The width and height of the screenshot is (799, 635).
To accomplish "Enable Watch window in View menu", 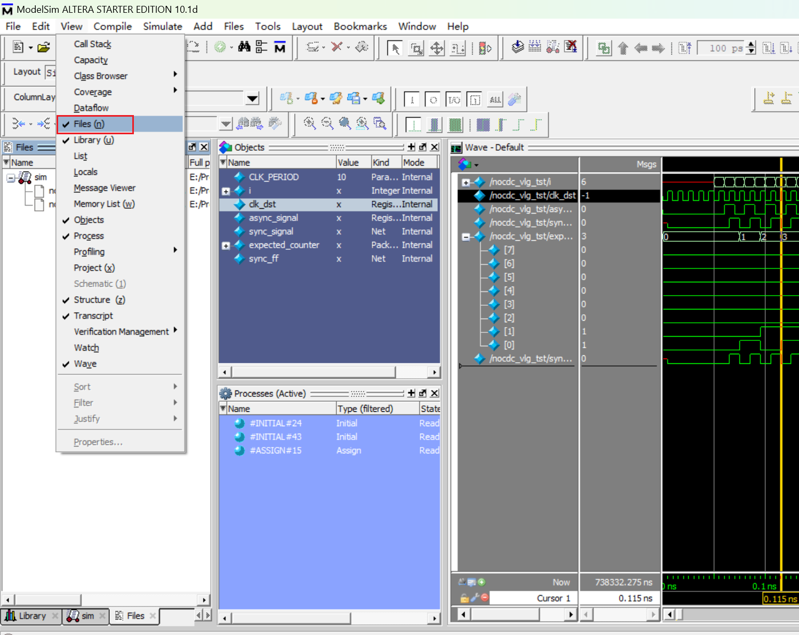I will click(x=120, y=348).
